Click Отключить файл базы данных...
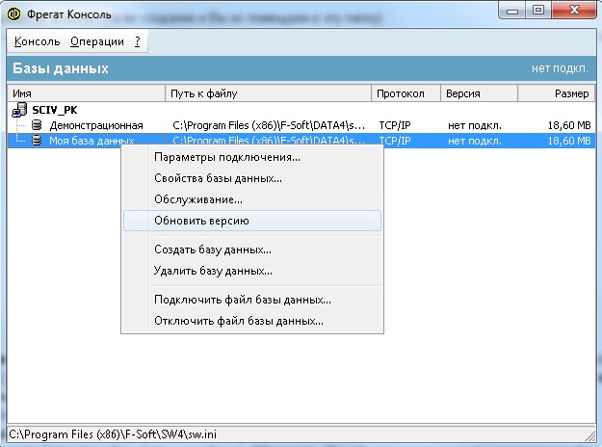The image size is (602, 447). 252,321
